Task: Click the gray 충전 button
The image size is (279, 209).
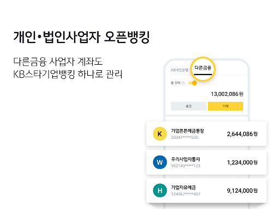Action: pos(189,106)
